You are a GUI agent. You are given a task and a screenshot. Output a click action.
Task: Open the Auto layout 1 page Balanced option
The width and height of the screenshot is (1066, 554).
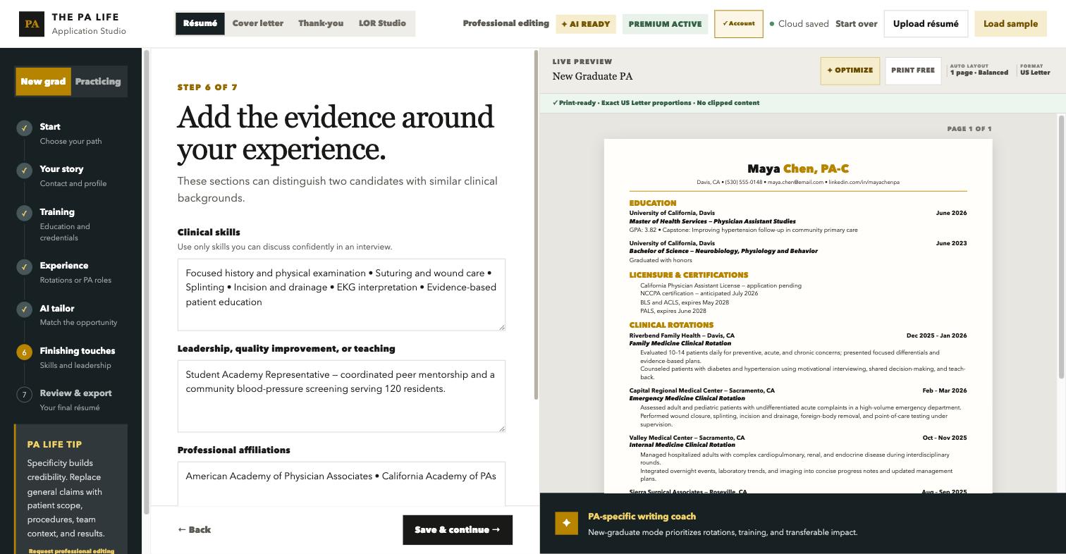[979, 70]
